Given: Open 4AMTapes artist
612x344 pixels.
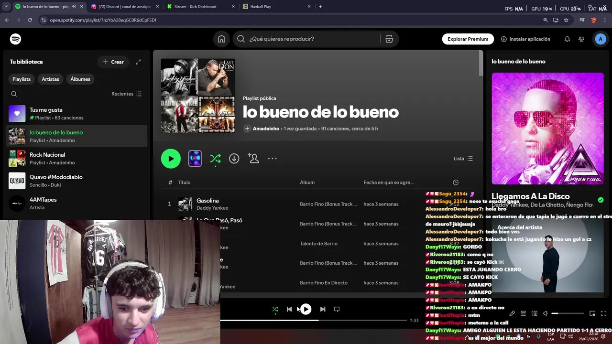Looking at the screenshot, I should pyautogui.click(x=76, y=204).
